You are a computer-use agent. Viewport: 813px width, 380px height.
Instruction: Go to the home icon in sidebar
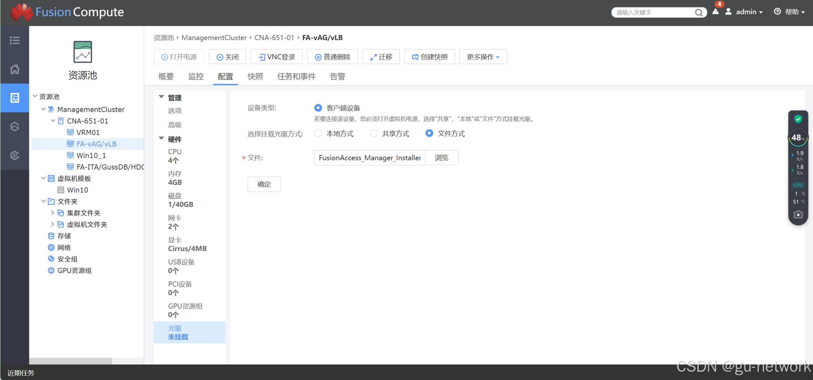coord(15,69)
